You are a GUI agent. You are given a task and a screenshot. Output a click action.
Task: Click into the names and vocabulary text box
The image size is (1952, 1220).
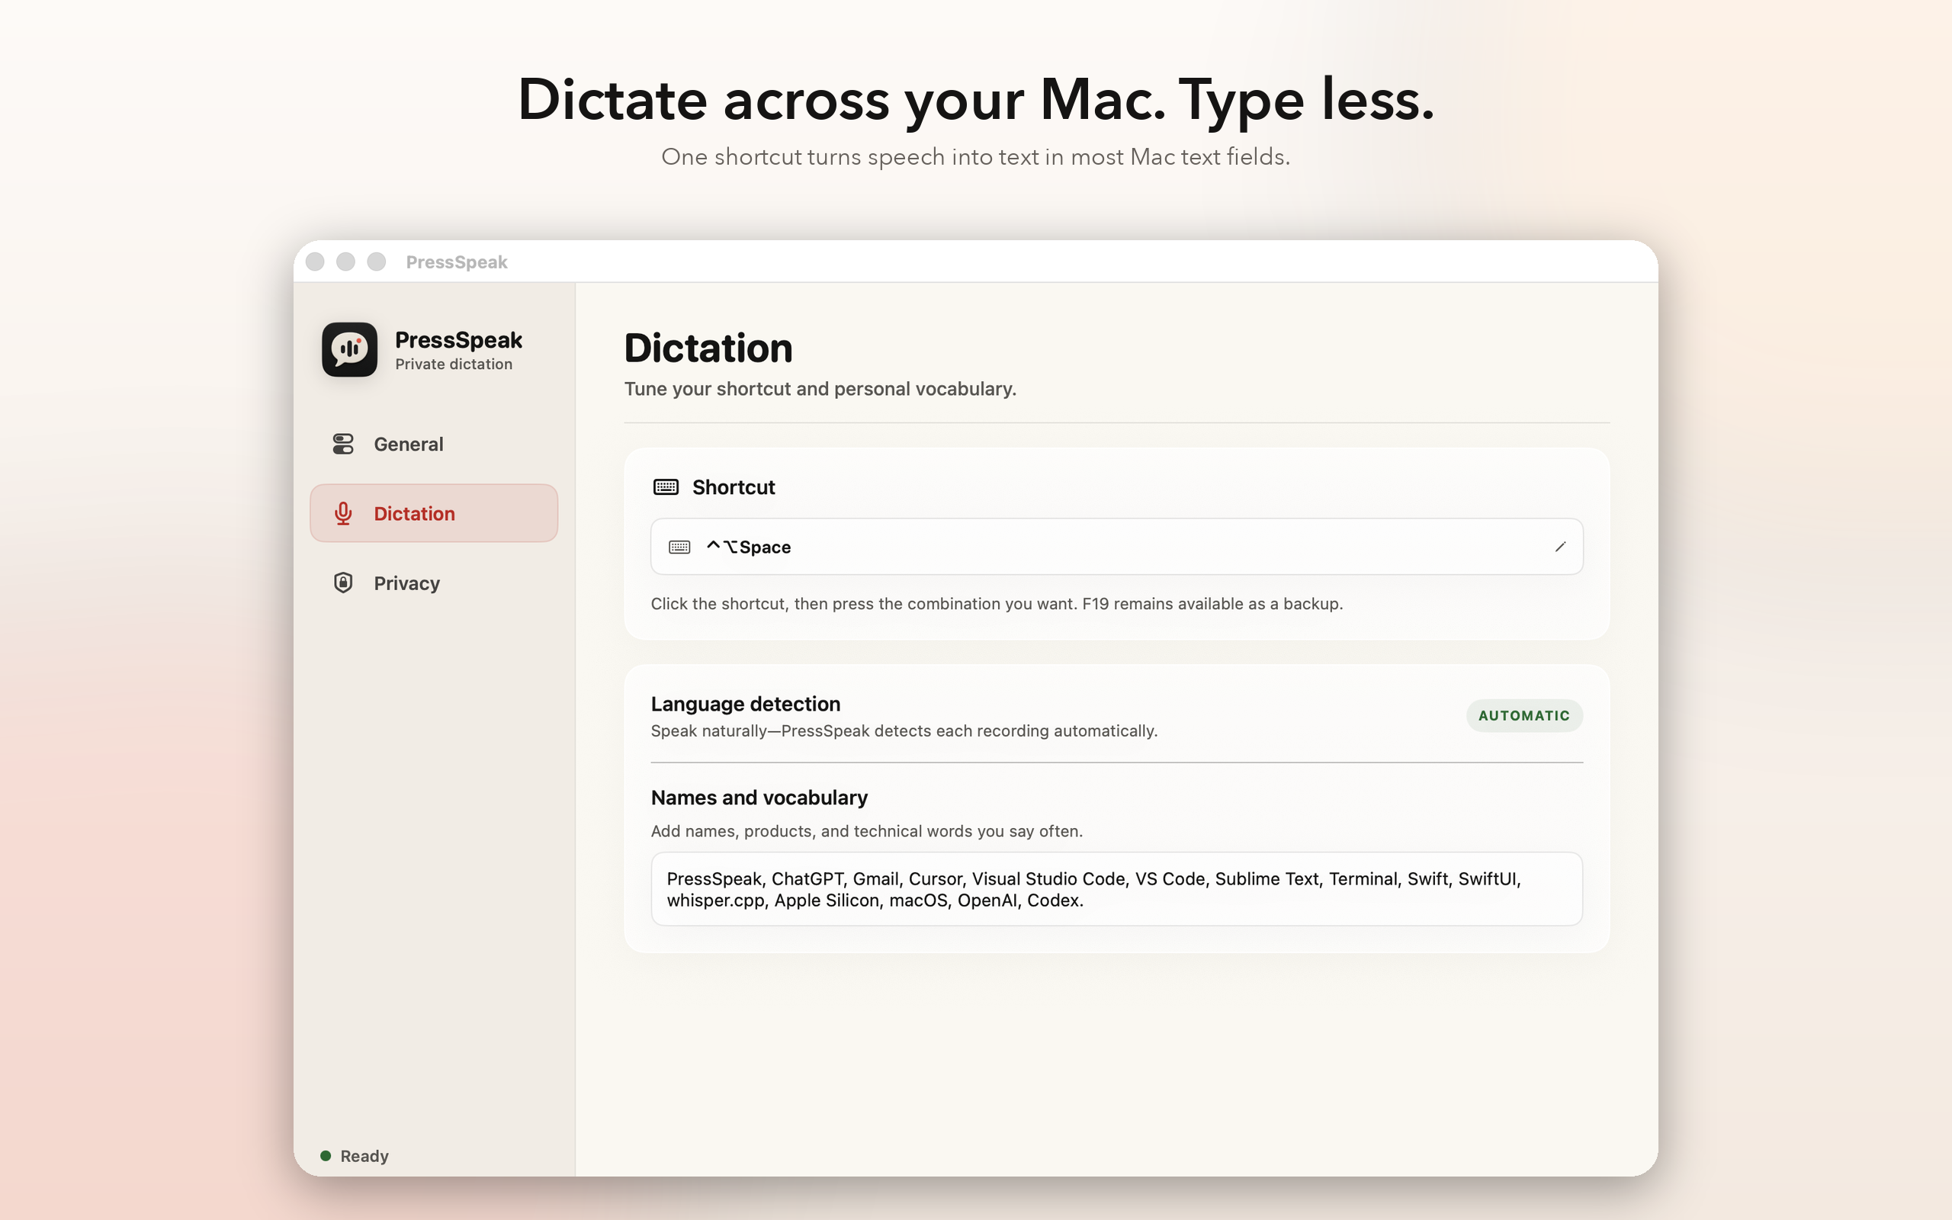click(x=1116, y=889)
